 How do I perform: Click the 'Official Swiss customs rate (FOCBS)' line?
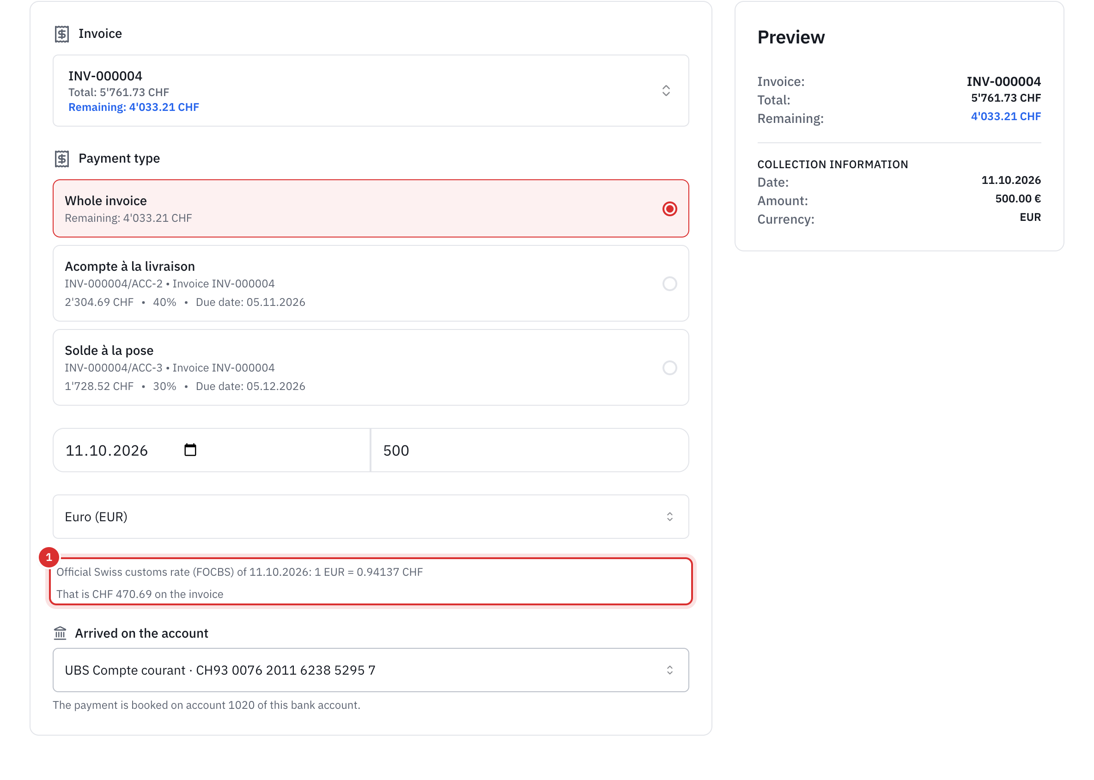point(240,572)
